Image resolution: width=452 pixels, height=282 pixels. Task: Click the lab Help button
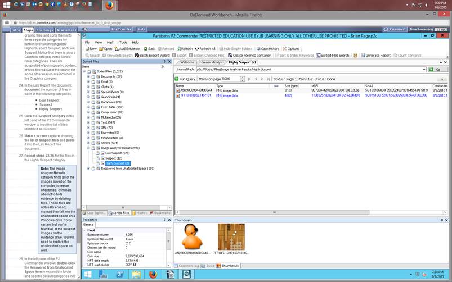pyautogui.click(x=141, y=29)
